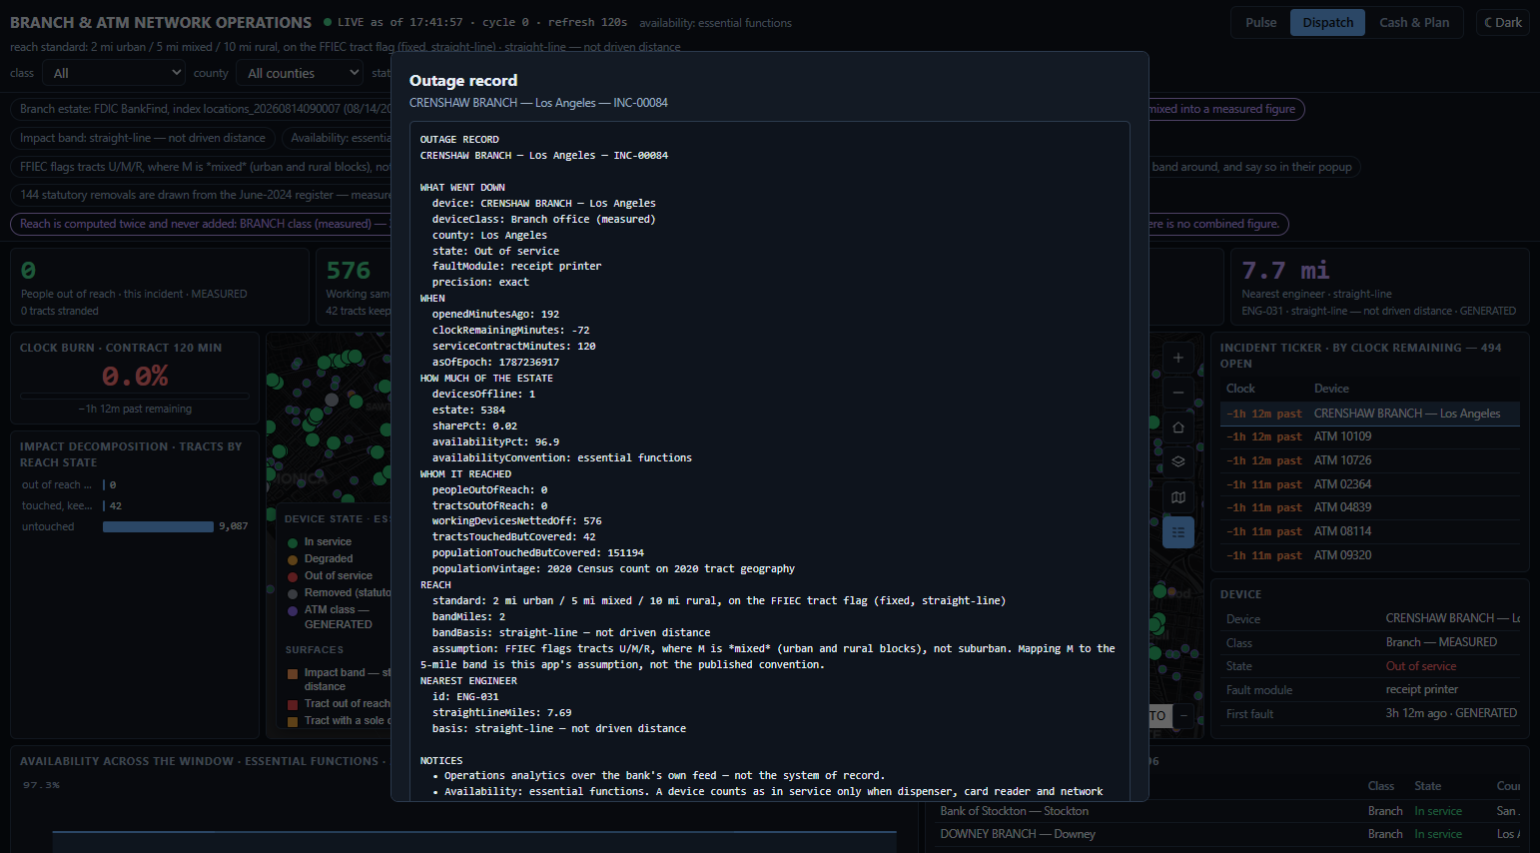Select the Dispatch tab

tap(1327, 23)
